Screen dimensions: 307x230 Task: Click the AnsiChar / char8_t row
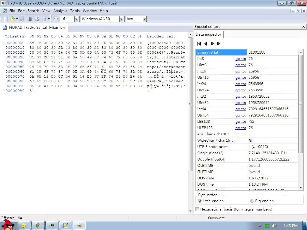click(247, 134)
